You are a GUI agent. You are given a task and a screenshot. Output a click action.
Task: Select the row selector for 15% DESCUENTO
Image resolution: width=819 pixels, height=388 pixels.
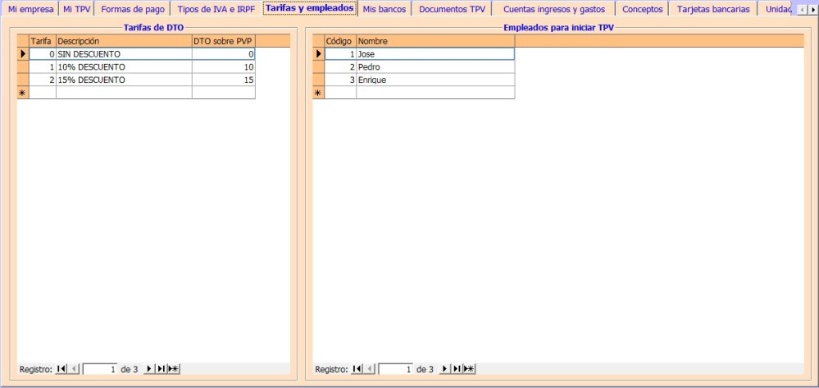click(23, 80)
